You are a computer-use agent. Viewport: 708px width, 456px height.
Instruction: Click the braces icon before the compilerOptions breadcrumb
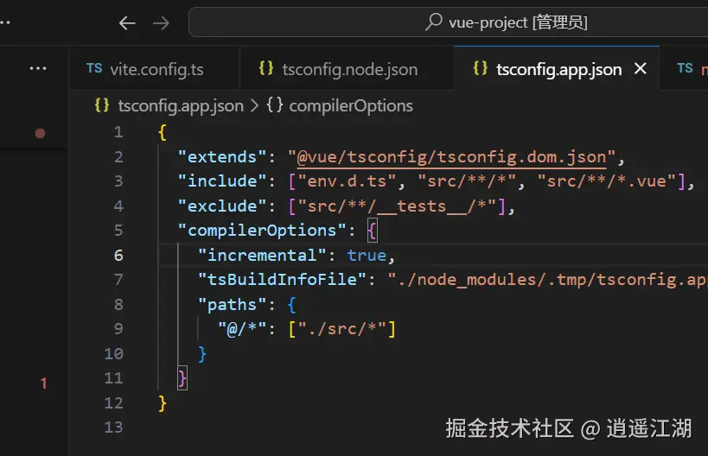click(x=275, y=105)
